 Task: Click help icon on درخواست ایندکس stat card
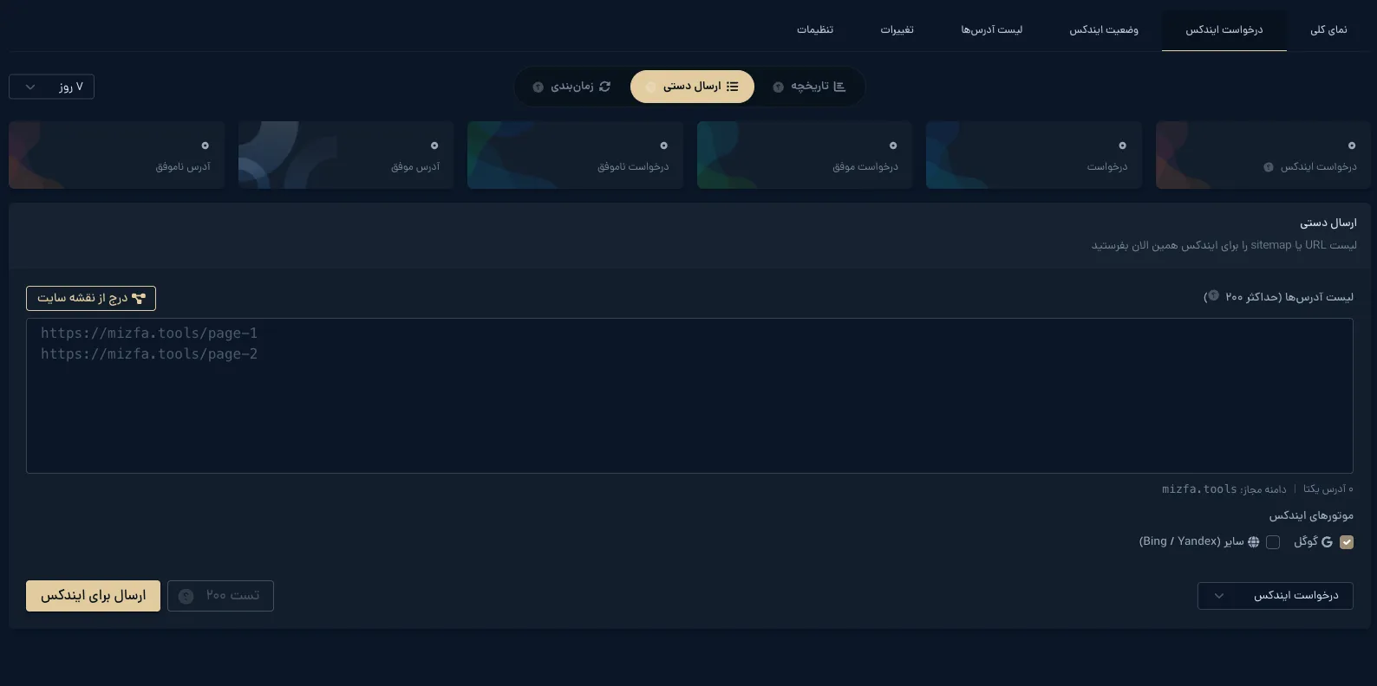coord(1269,167)
